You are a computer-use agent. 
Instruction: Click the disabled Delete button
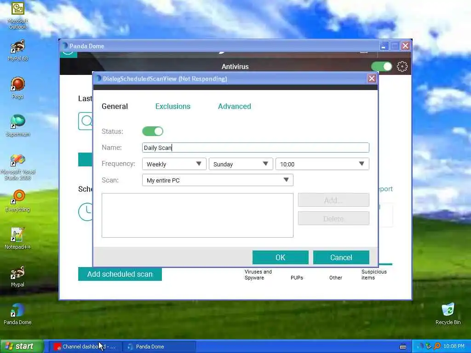pyautogui.click(x=333, y=218)
